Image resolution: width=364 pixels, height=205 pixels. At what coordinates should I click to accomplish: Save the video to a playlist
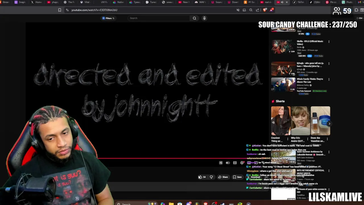click(x=237, y=177)
